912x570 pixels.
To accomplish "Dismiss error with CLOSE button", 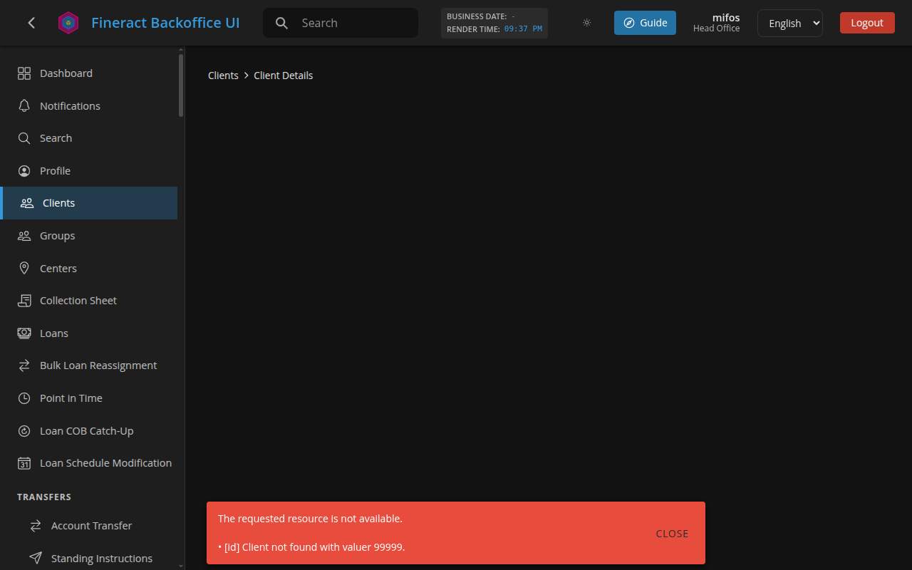I will point(672,533).
